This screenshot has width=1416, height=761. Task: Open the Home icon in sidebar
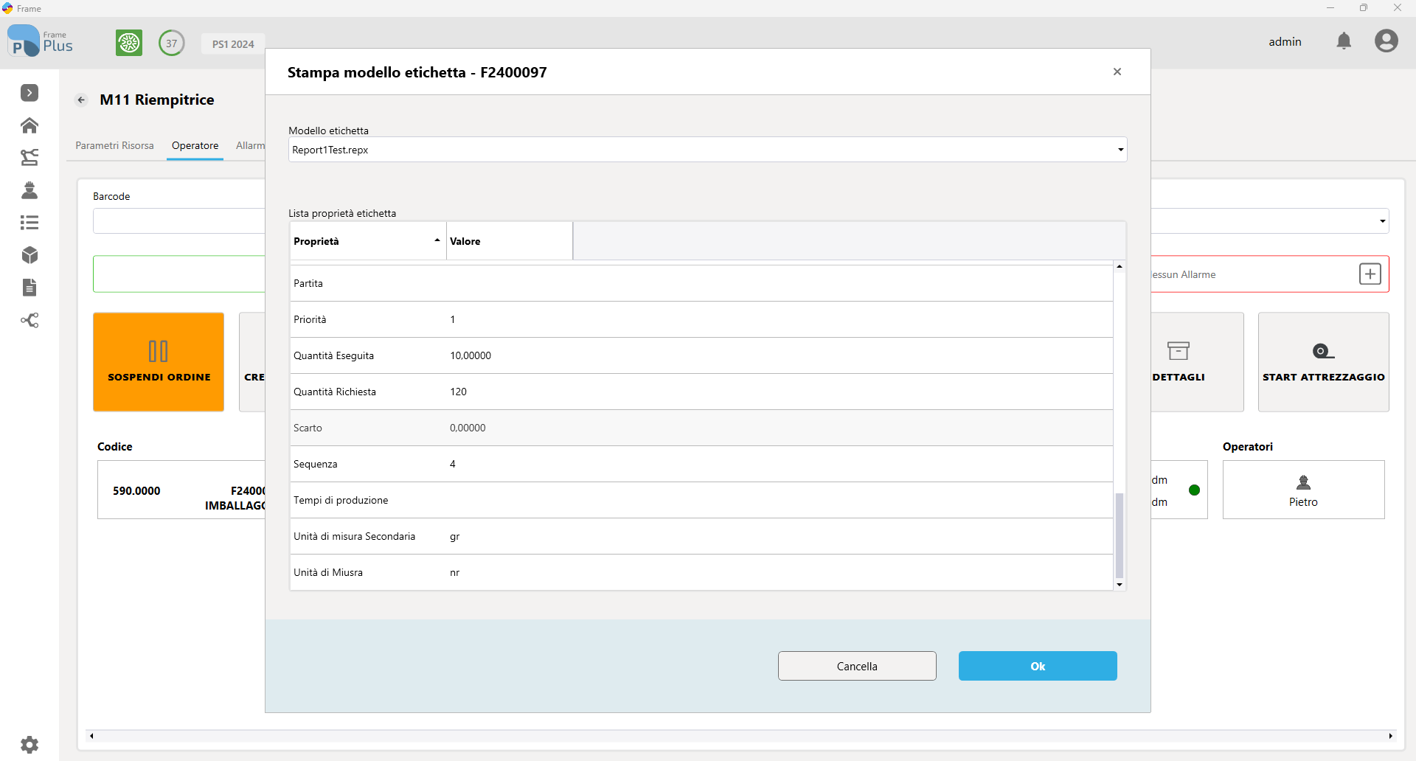[x=29, y=125]
